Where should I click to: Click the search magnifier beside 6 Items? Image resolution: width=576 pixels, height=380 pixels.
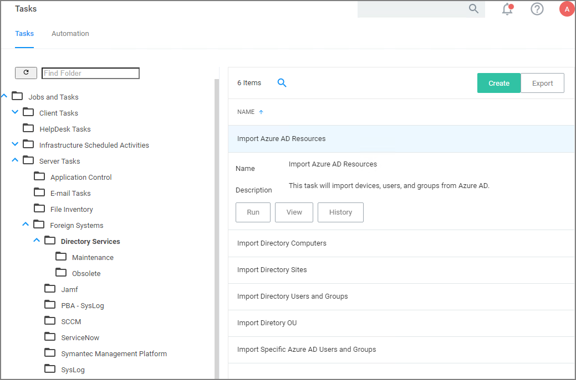pos(282,82)
